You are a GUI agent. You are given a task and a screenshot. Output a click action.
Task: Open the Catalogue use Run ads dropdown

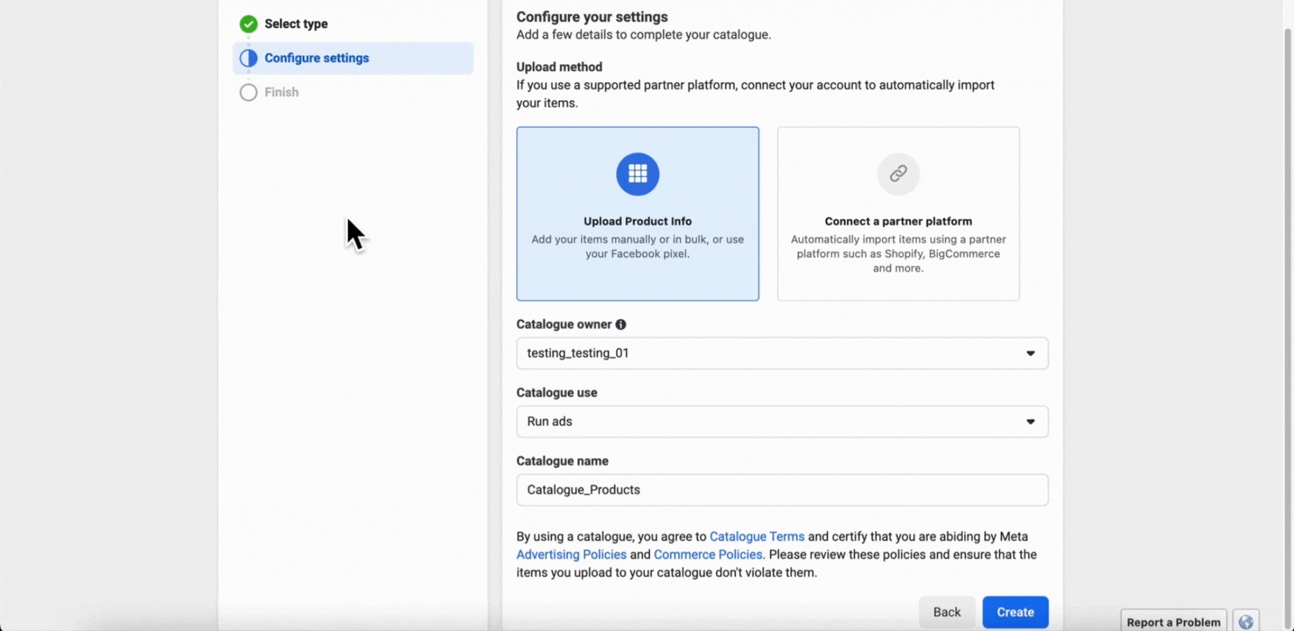(782, 421)
